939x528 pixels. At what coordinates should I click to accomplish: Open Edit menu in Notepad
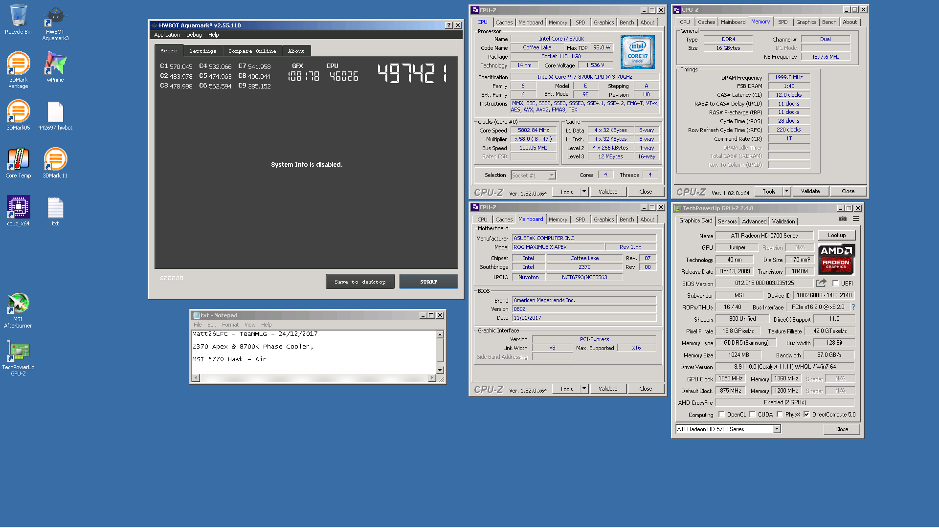point(211,325)
